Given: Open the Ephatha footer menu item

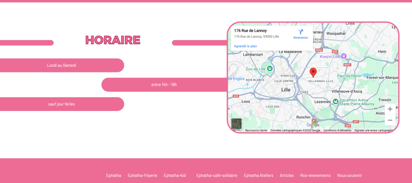Looking at the screenshot, I should (x=113, y=175).
